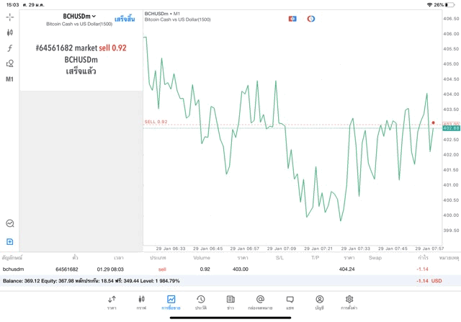Open the บัญชี account tab
Screen dimensions: 461x322
(x=320, y=303)
